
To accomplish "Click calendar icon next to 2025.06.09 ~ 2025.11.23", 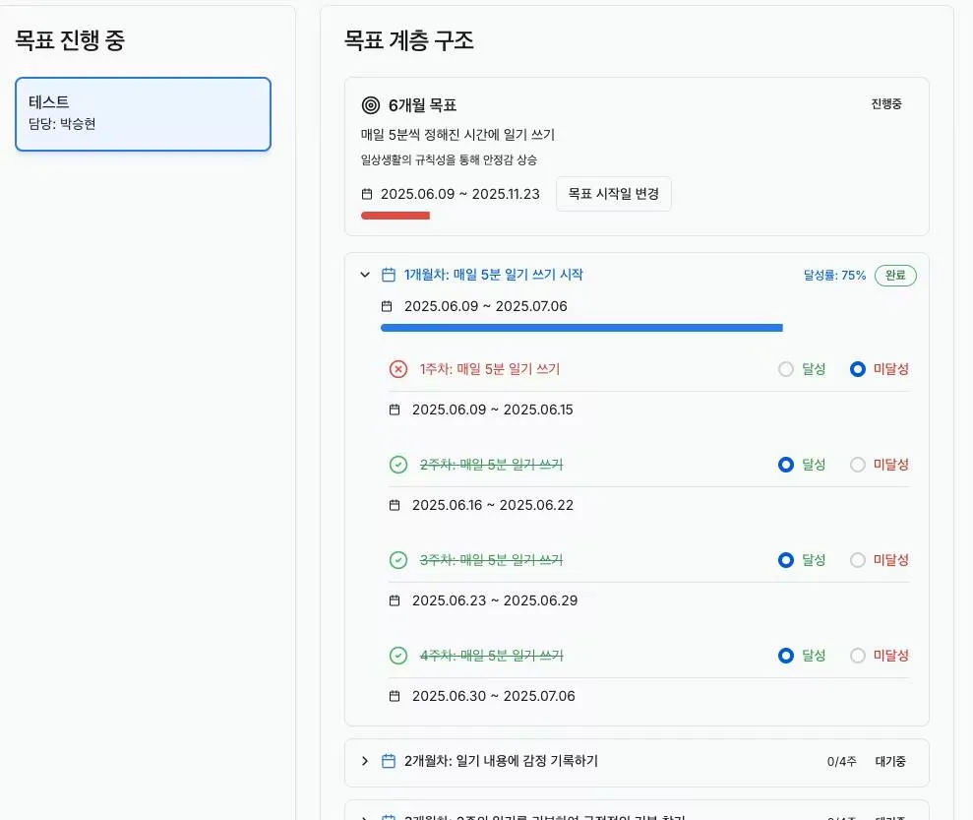I will tap(367, 194).
